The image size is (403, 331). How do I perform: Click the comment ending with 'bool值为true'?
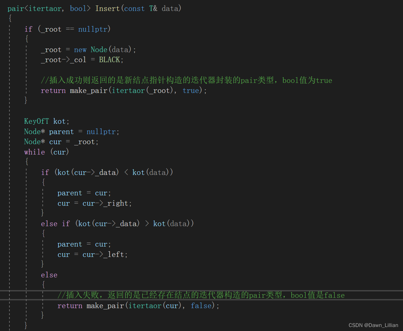(x=186, y=80)
